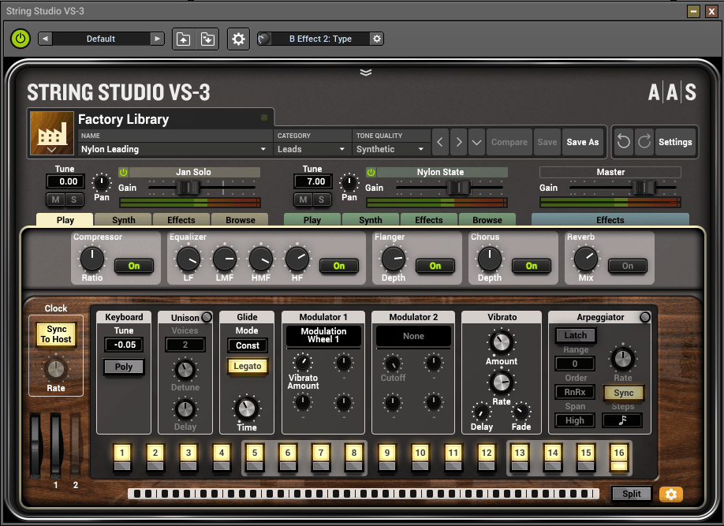Click the Nylon State Gain slider handle
724x526 pixels.
click(x=458, y=188)
